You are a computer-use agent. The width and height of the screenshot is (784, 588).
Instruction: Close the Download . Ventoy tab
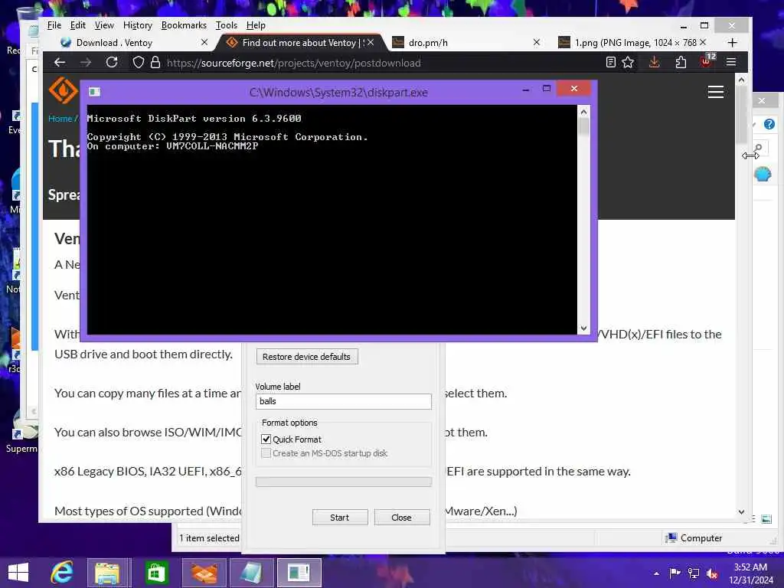coord(204,43)
